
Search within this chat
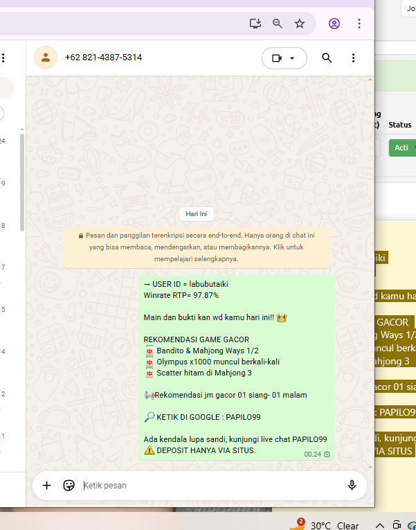[x=327, y=58]
